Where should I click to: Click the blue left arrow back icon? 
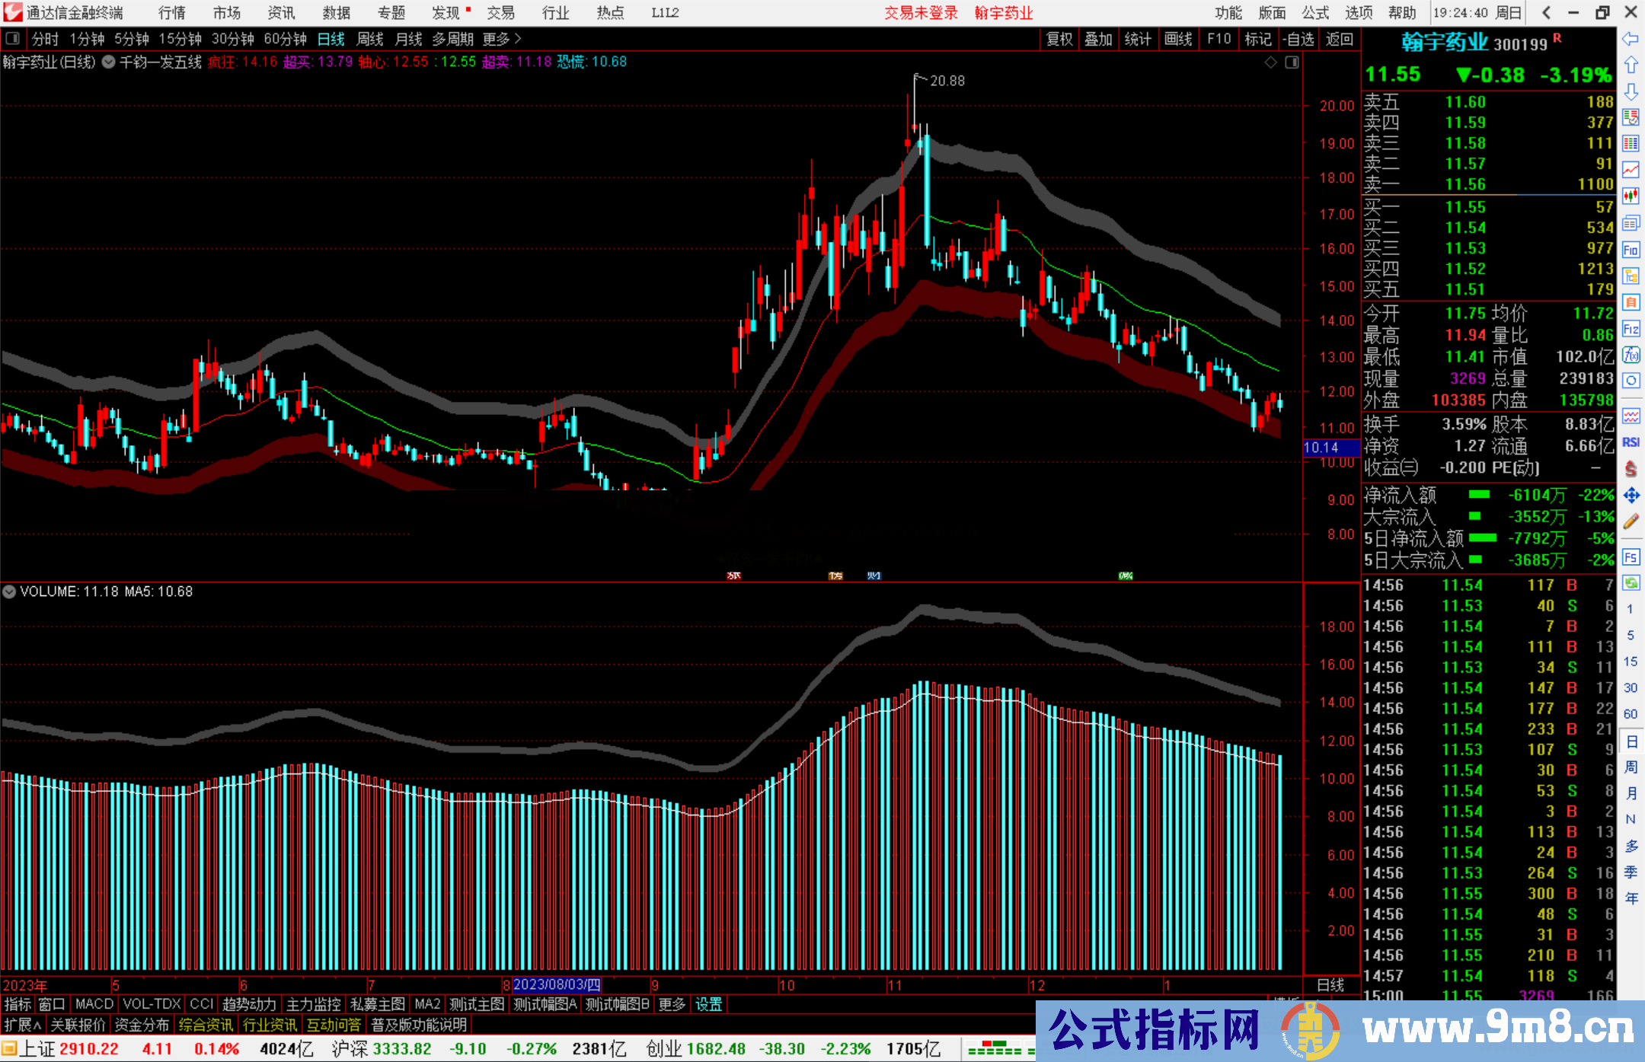[x=1631, y=39]
